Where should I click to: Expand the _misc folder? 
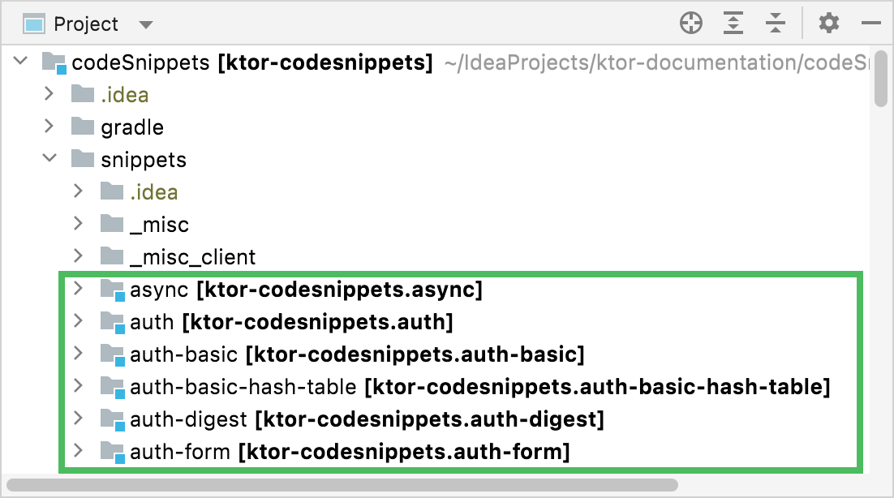pyautogui.click(x=79, y=223)
